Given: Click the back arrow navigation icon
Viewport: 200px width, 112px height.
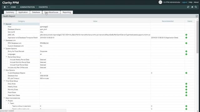Looking at the screenshot, I should coord(5,7).
